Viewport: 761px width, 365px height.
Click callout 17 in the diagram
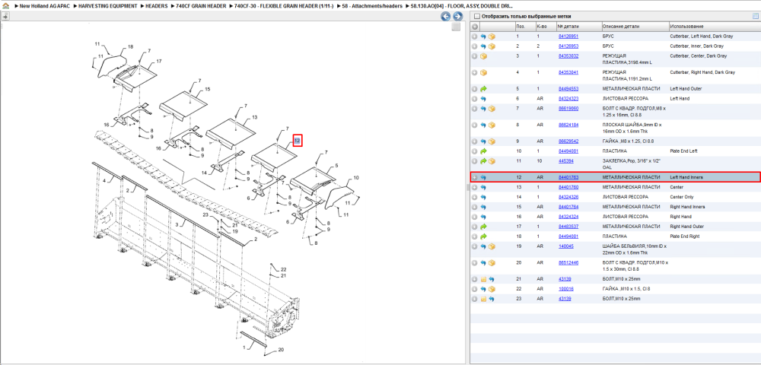159,62
